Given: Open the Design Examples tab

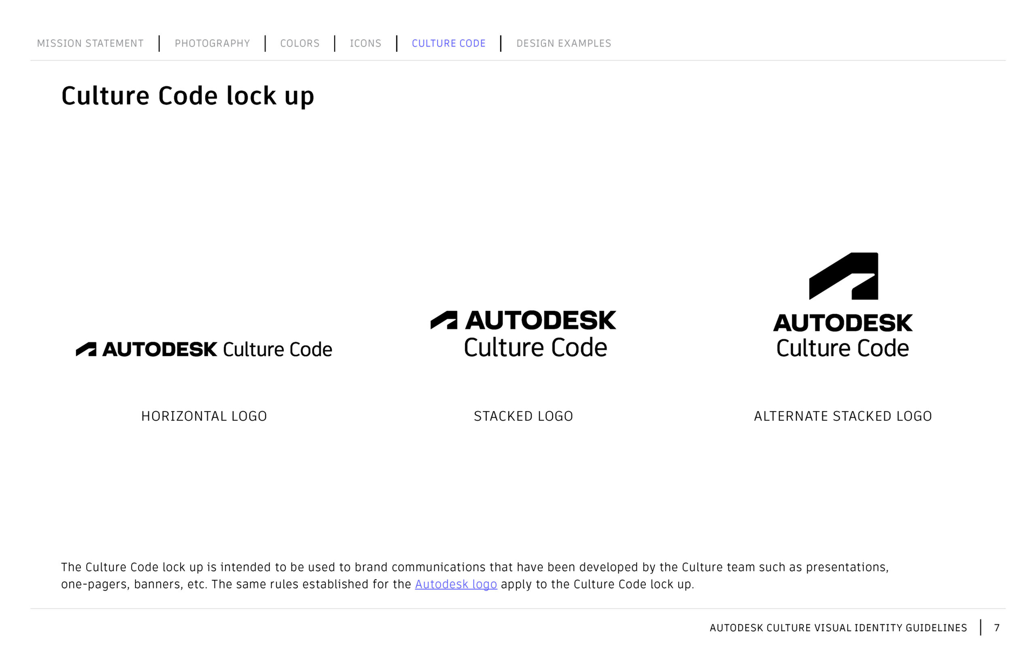Looking at the screenshot, I should click(x=563, y=43).
